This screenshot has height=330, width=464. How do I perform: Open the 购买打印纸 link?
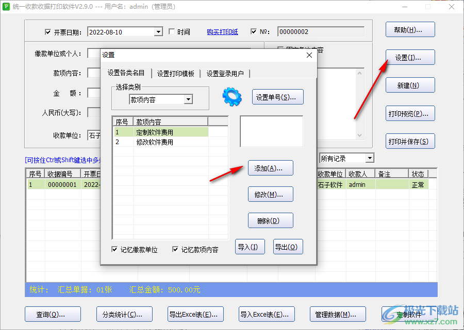[222, 31]
